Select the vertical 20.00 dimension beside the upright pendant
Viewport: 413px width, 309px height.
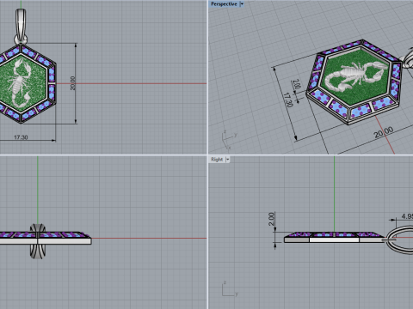[x=73, y=83]
